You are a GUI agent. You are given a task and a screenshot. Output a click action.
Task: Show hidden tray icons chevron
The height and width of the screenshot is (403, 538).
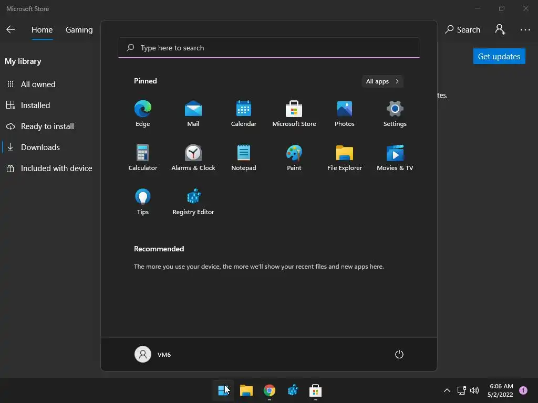[x=447, y=390]
